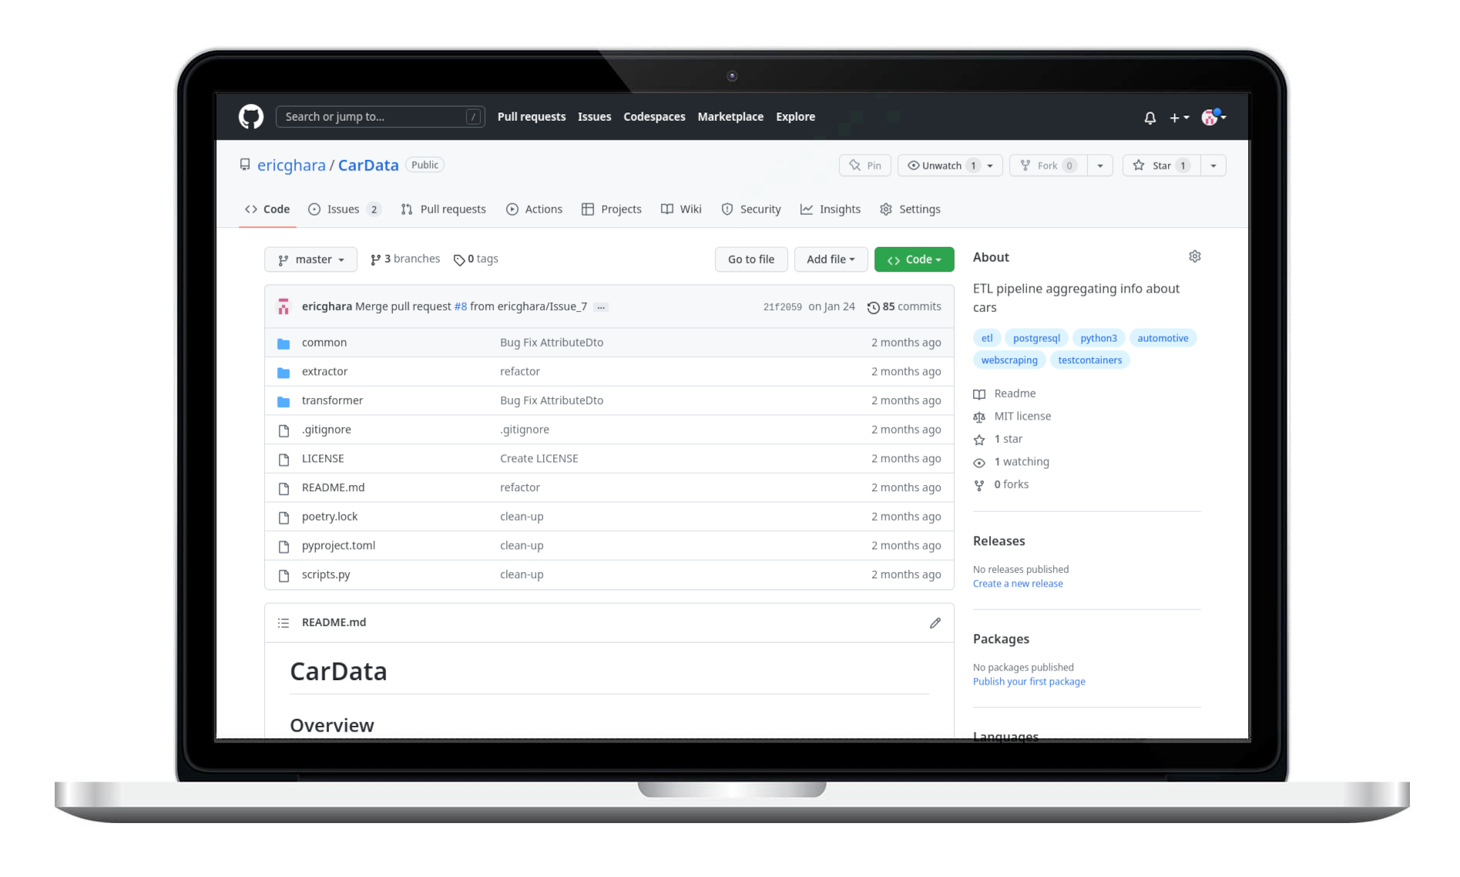Switch to the Actions tab
This screenshot has height=877, width=1460.
click(535, 209)
